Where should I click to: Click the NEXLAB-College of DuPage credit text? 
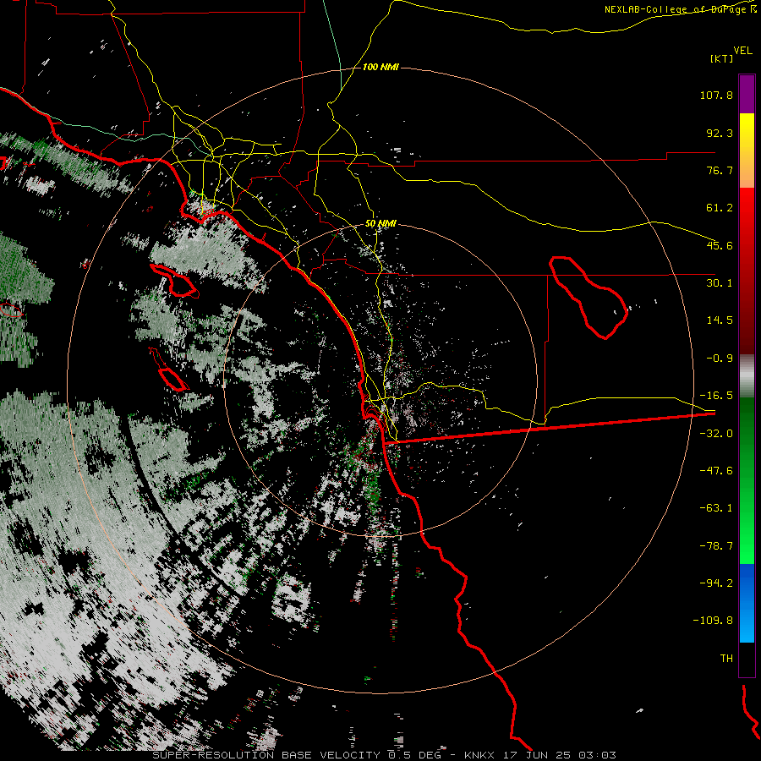[x=681, y=9]
